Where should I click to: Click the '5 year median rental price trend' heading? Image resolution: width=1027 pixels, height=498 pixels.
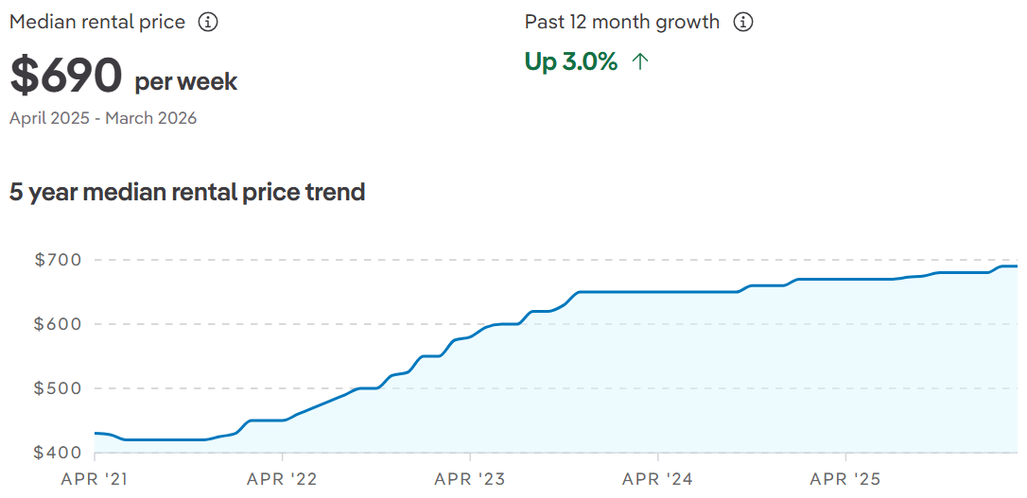coord(187,192)
